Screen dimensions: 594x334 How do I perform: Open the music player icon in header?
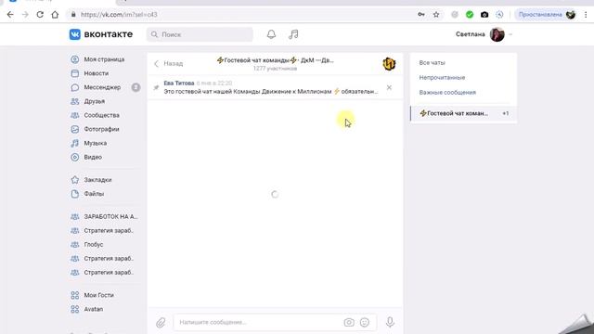[x=293, y=34]
